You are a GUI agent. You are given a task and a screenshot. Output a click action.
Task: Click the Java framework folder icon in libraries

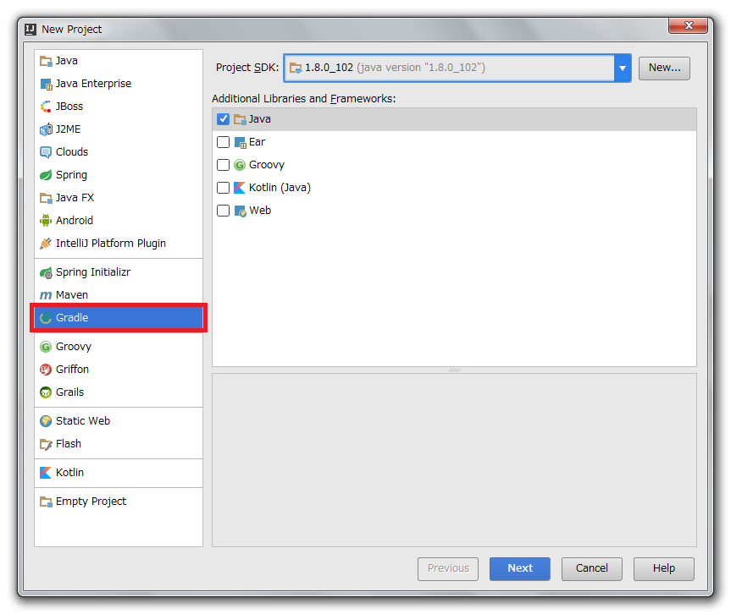click(240, 119)
